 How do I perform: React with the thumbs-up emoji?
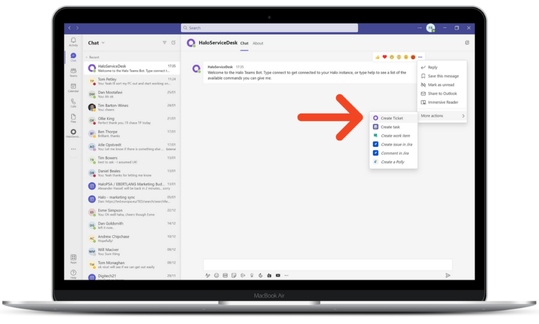click(377, 57)
